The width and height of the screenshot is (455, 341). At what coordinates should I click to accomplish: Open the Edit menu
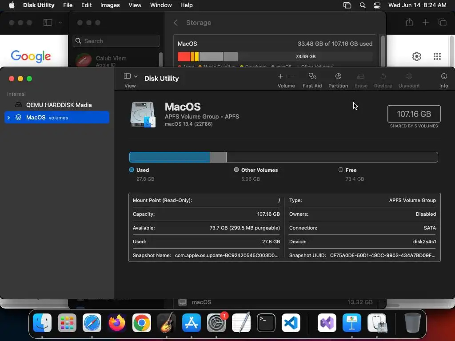(x=87, y=5)
